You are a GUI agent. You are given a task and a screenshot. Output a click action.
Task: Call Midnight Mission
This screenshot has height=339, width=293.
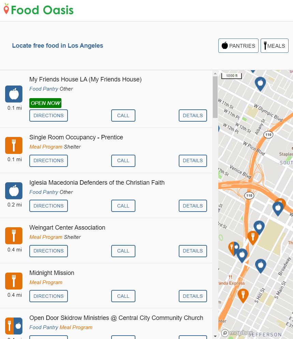click(123, 296)
